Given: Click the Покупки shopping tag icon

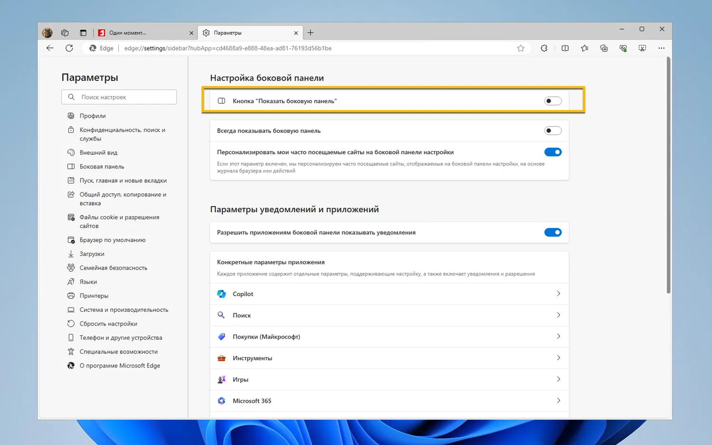Looking at the screenshot, I should (x=221, y=336).
